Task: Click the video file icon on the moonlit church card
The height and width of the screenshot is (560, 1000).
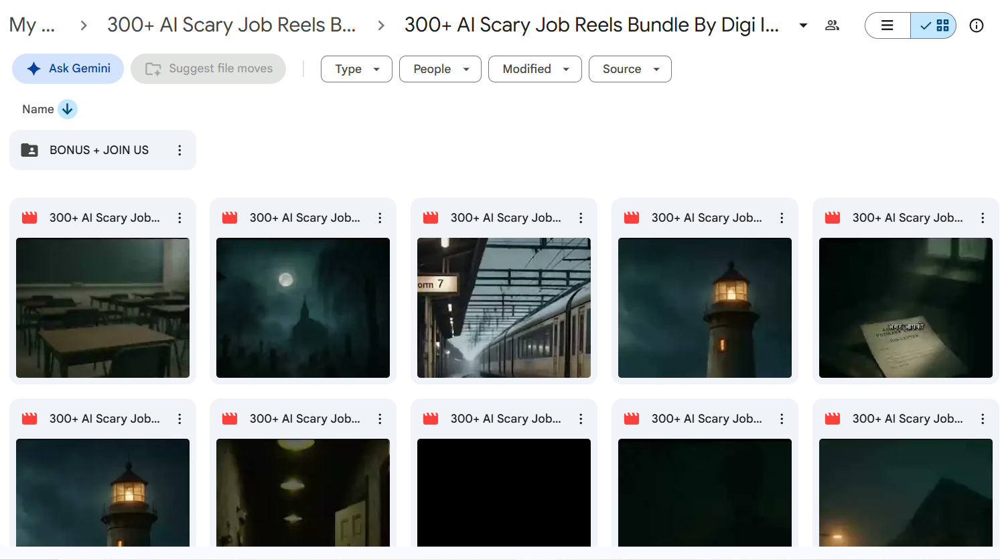Action: point(230,218)
